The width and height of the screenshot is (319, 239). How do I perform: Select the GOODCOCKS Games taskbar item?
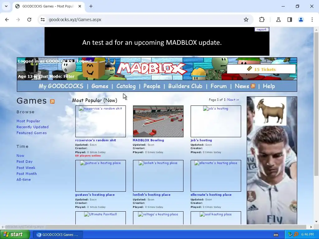tap(58, 235)
